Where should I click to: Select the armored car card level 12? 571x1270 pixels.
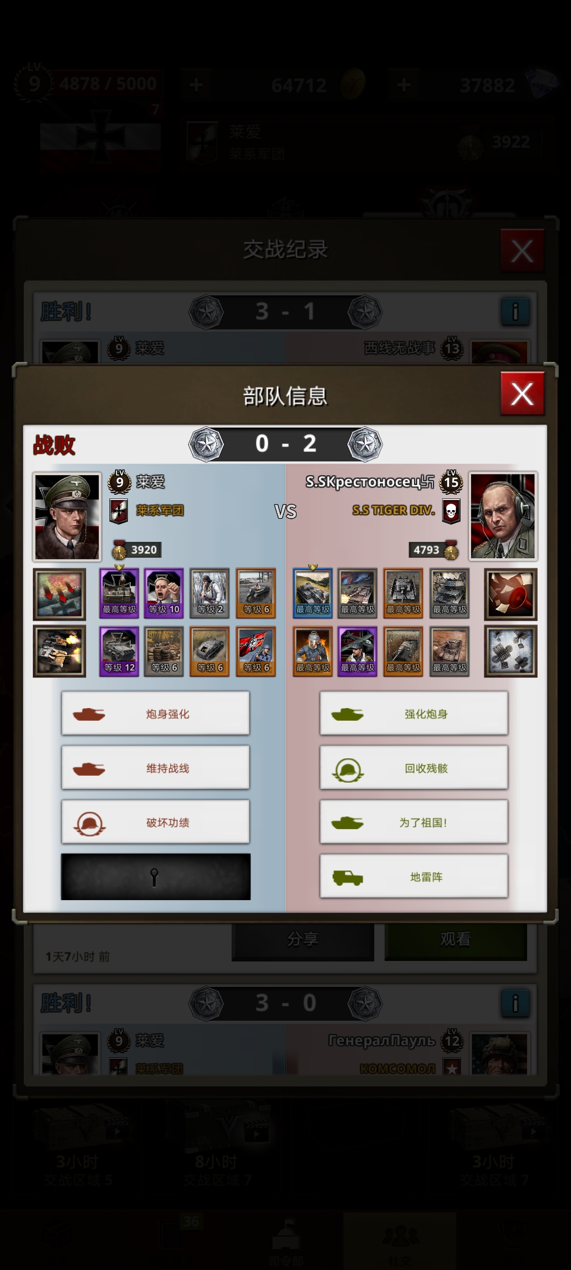coord(119,651)
